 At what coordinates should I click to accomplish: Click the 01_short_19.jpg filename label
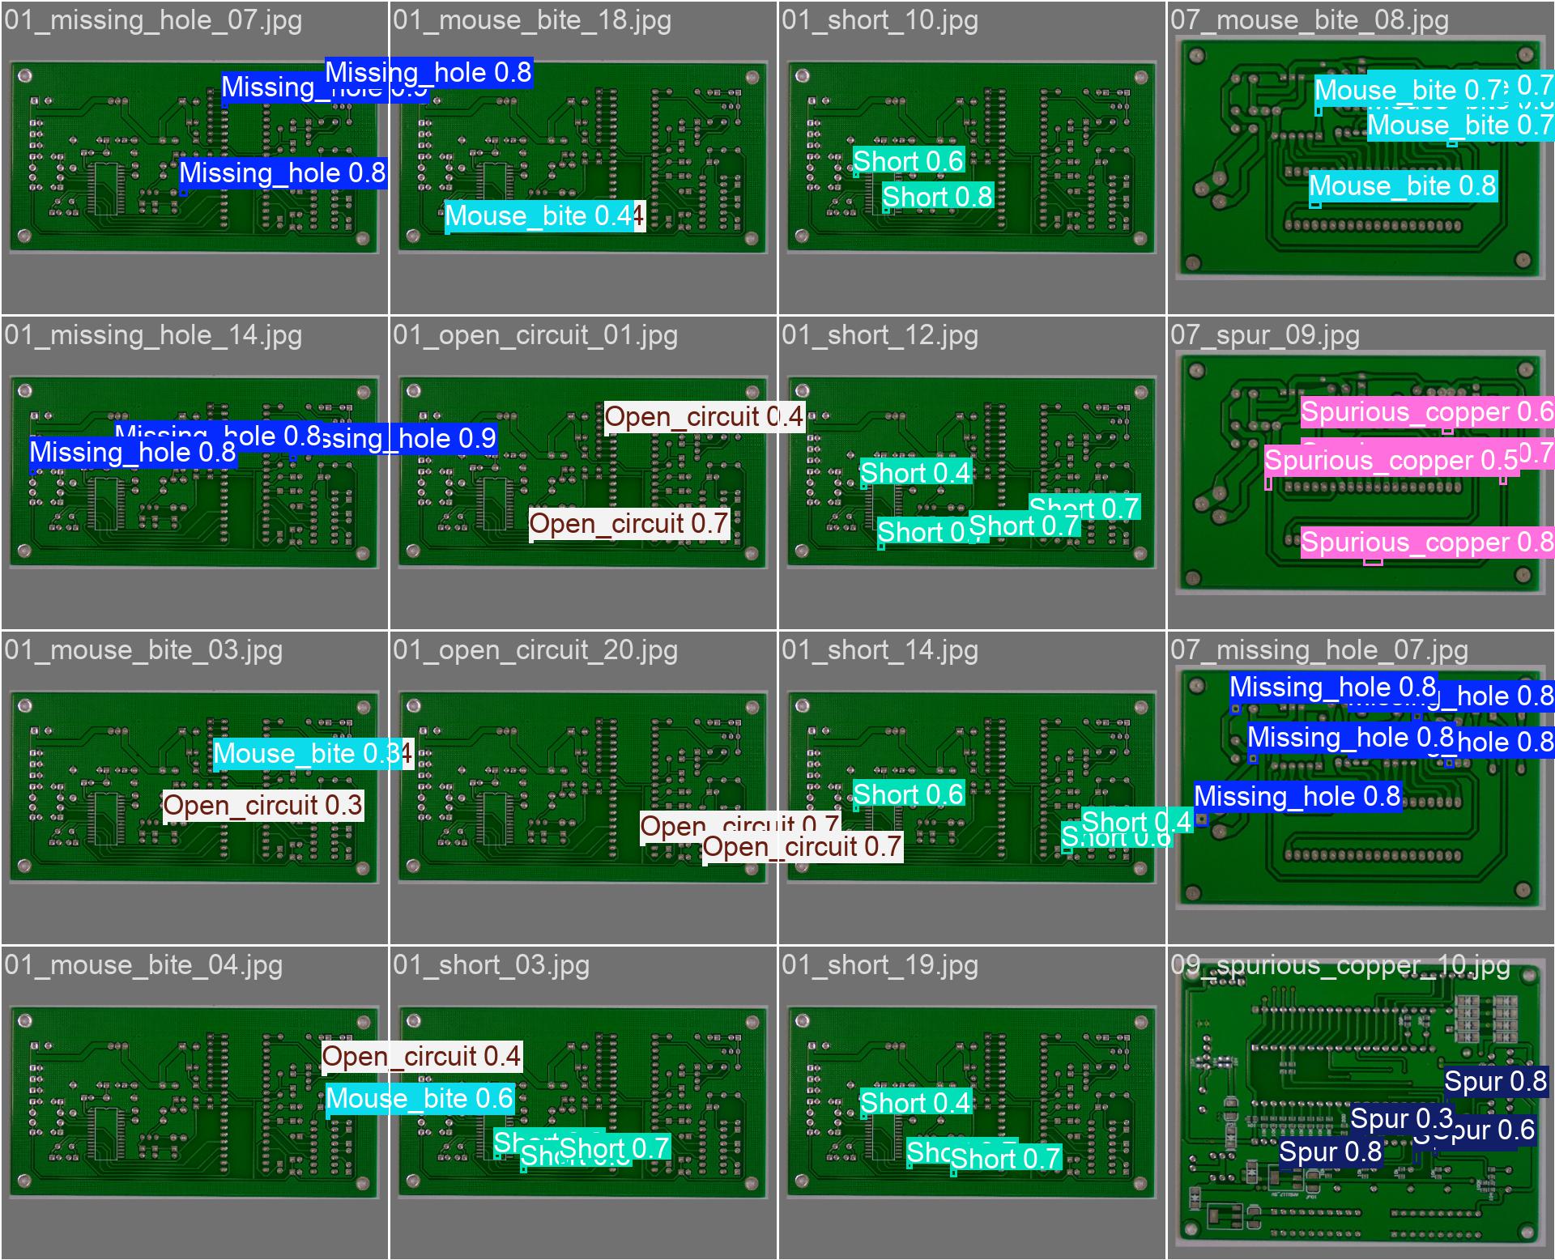point(880,965)
